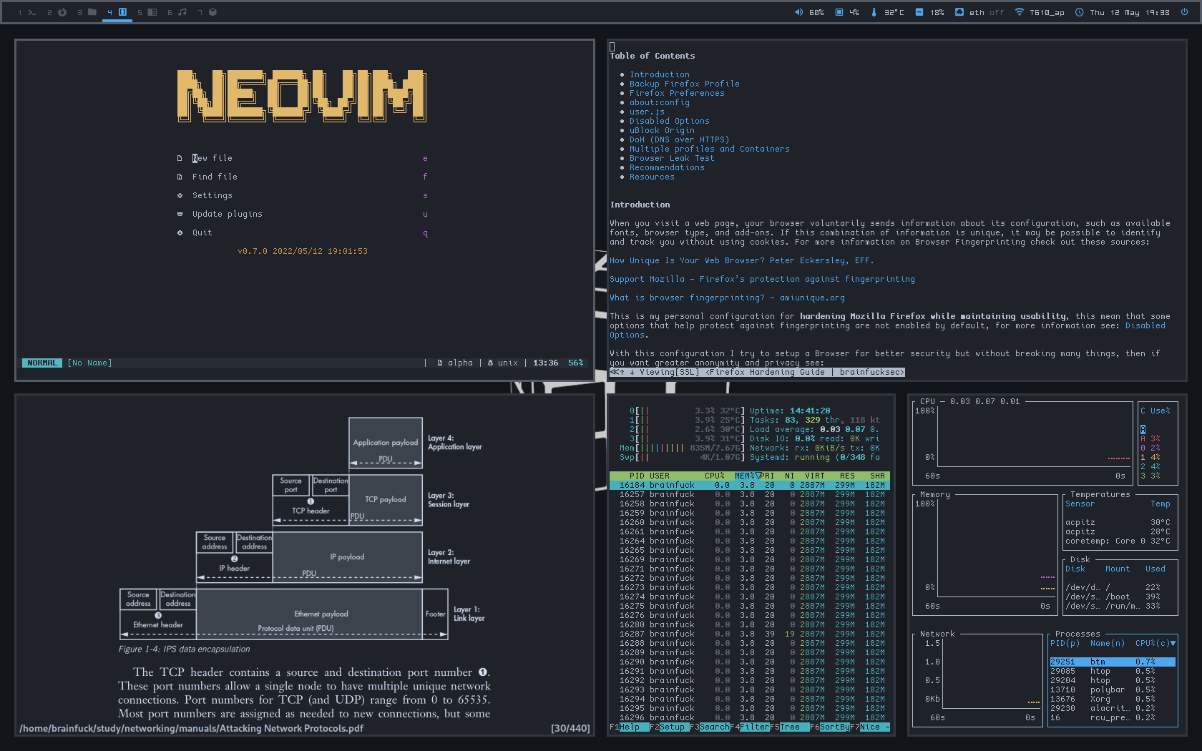Toggle htop F5 Tree view

790,727
